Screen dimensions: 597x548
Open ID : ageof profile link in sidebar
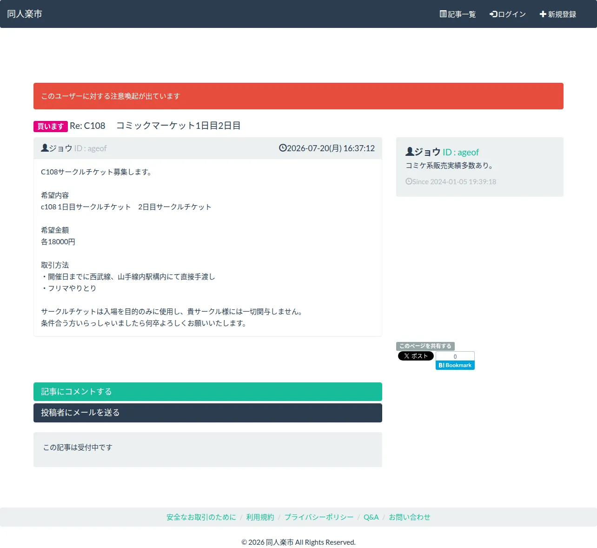(x=460, y=152)
